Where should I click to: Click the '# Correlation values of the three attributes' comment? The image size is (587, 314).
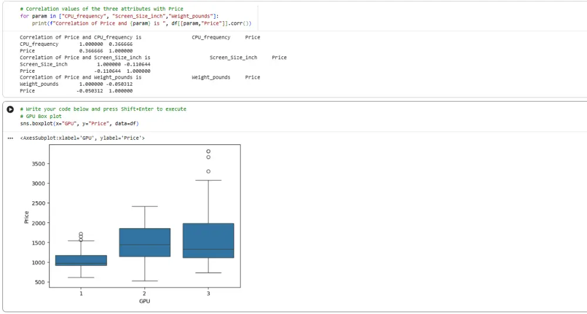pyautogui.click(x=102, y=9)
